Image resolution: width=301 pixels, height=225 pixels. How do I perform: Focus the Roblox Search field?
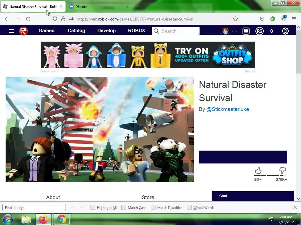tap(176, 31)
